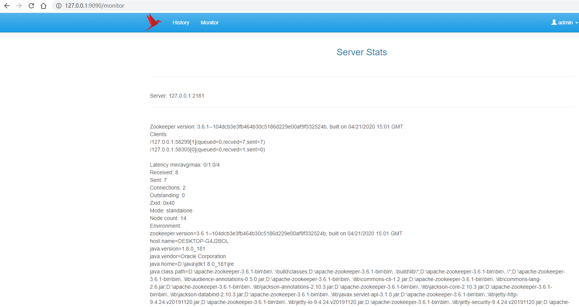579x307 pixels.
Task: Reload the page with refresh icon
Action: pos(31,6)
